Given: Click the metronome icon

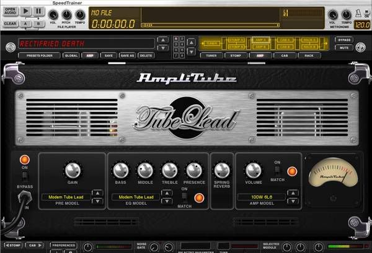Looking at the screenshot, I should click(x=358, y=13).
